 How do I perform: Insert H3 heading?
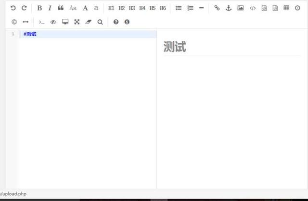(x=132, y=8)
